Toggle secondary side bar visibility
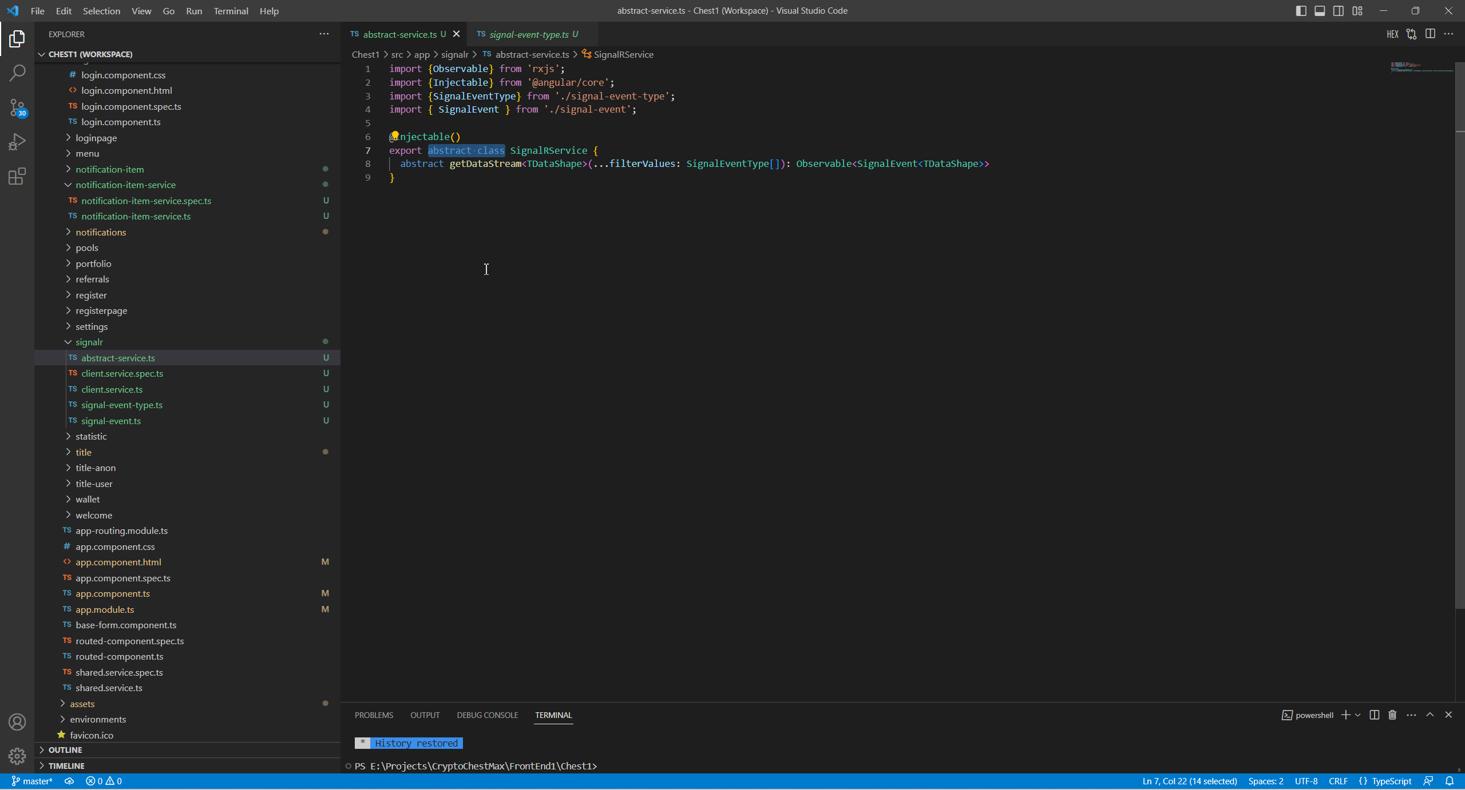This screenshot has height=790, width=1465. 1339,11
